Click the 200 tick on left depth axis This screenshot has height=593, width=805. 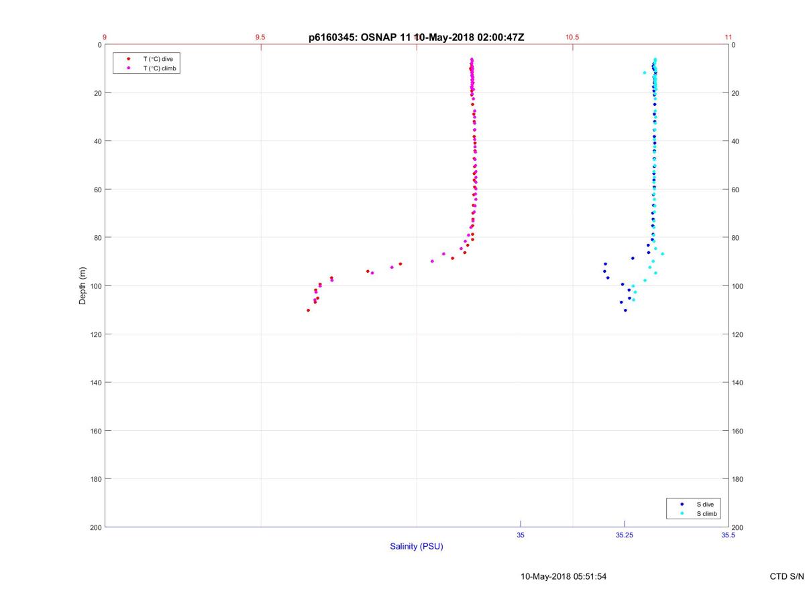coord(95,527)
